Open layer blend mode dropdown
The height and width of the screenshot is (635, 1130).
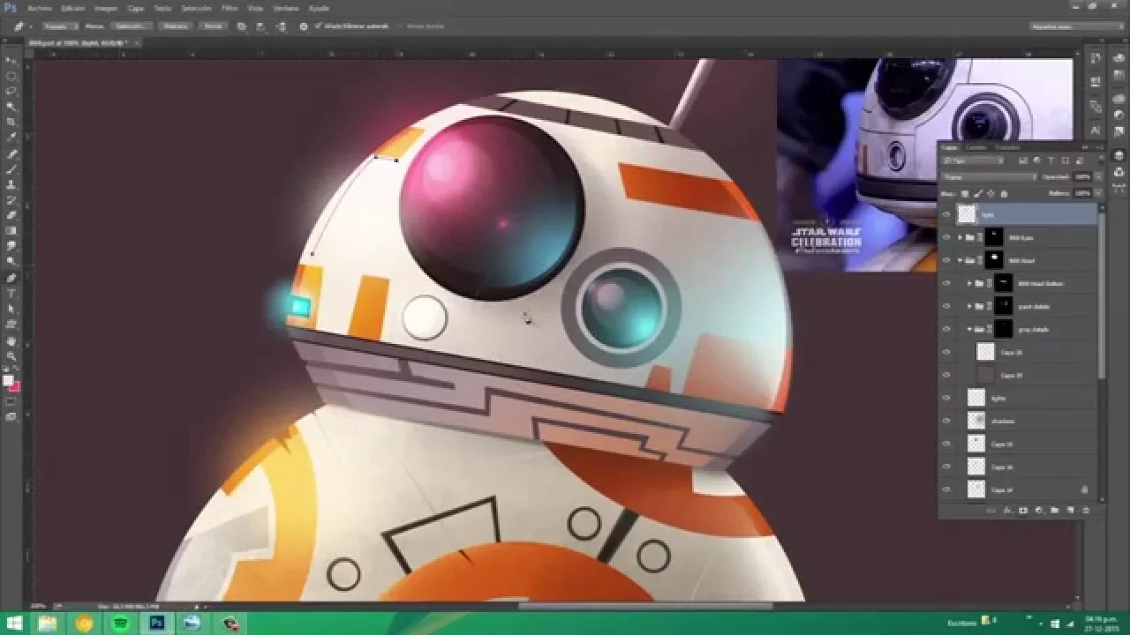[989, 176]
